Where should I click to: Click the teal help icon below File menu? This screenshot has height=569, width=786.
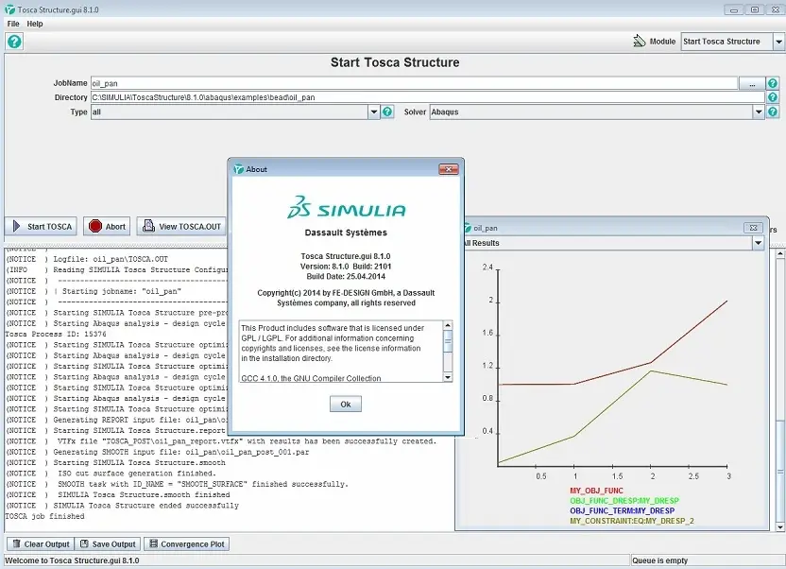click(14, 42)
